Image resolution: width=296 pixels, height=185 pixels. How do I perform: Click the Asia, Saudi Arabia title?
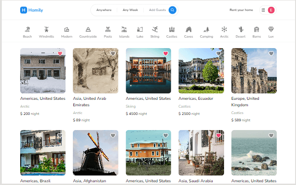[196, 181]
